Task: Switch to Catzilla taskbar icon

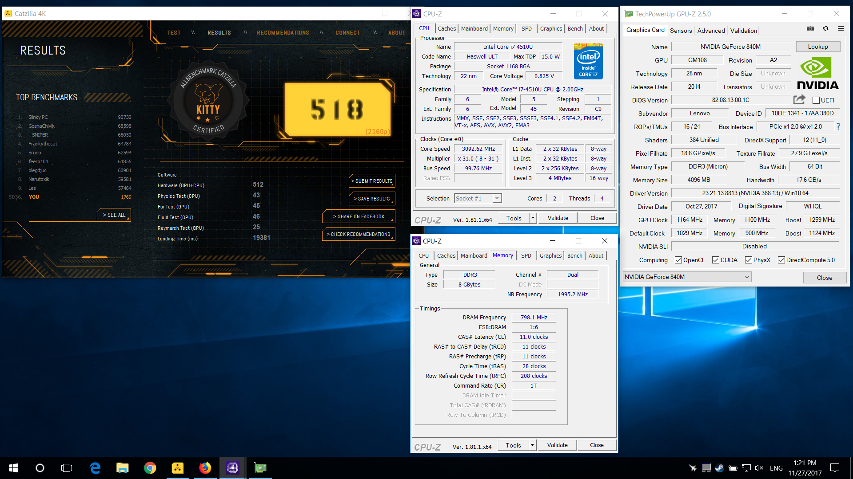Action: (x=178, y=468)
